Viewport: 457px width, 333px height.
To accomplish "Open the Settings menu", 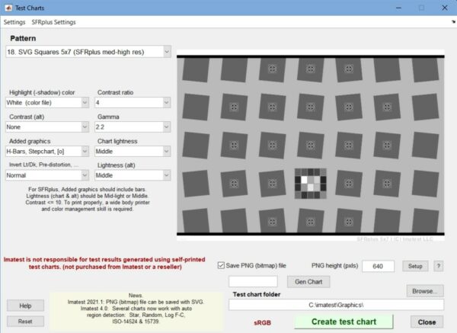I will 14,22.
